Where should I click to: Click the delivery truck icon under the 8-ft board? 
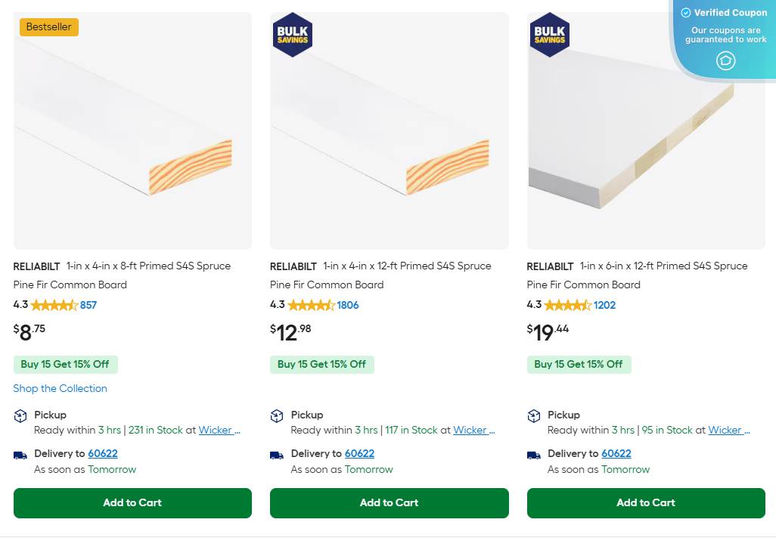point(19,453)
